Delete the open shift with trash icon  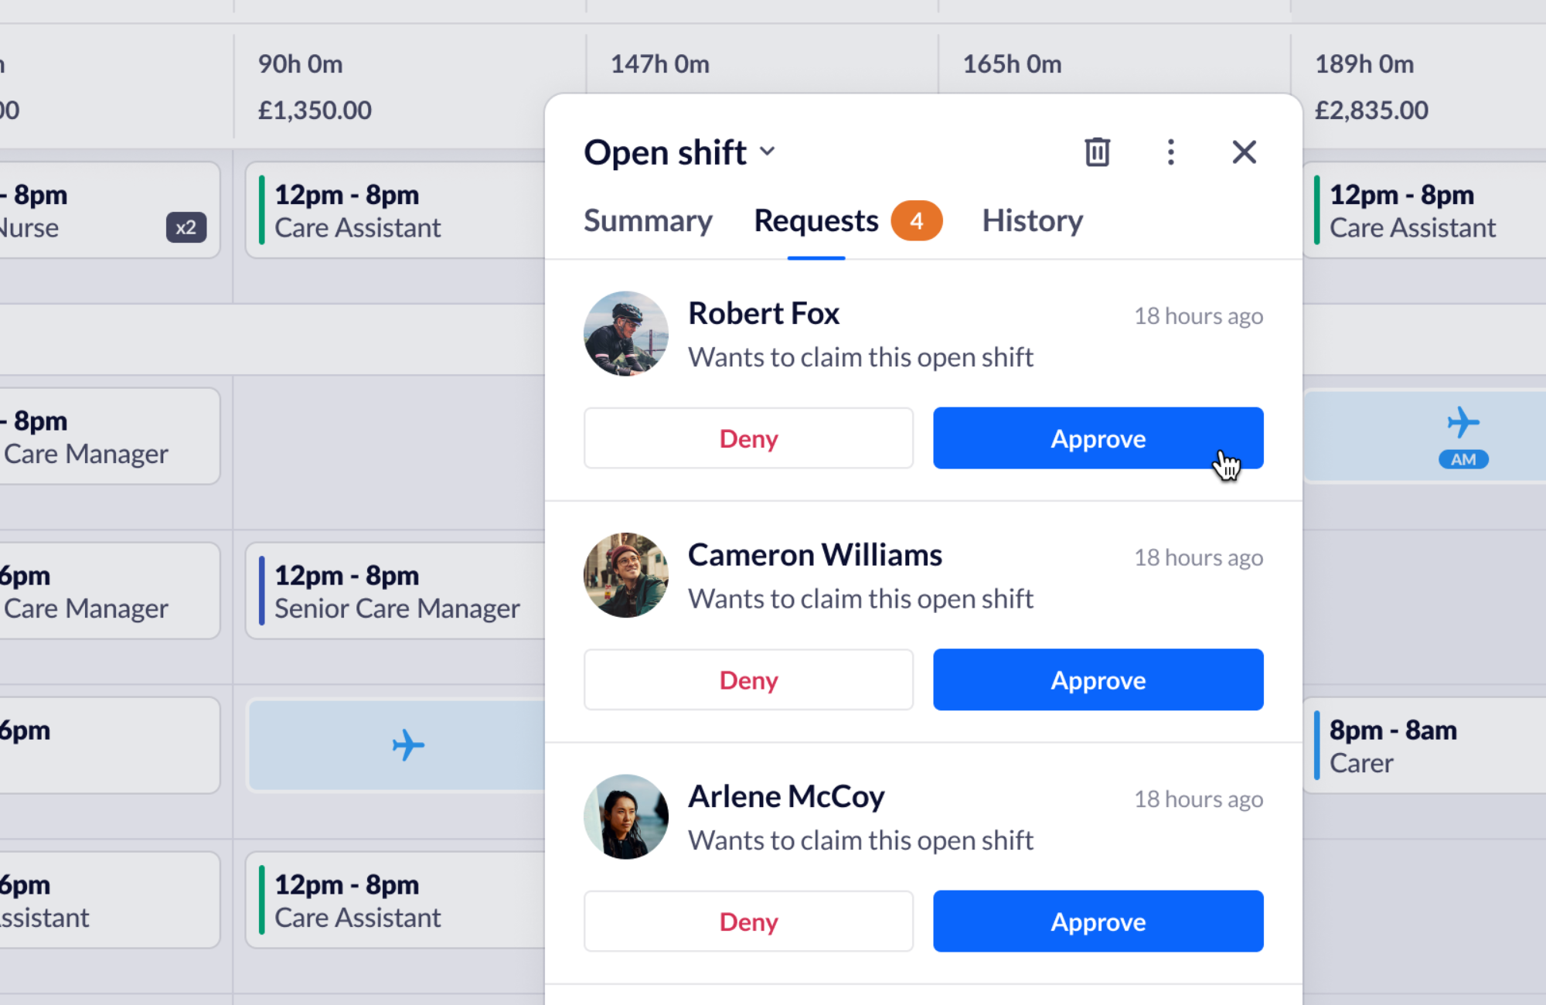tap(1097, 152)
